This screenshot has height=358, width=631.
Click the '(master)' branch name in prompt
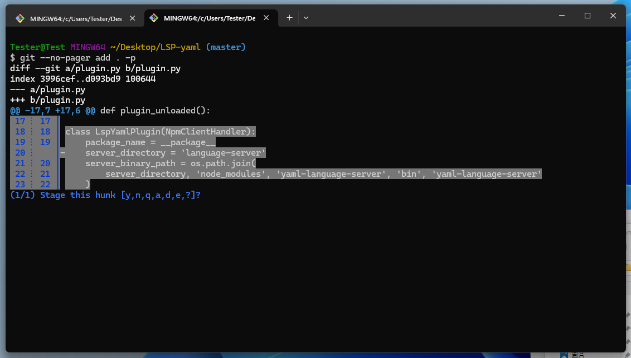click(226, 47)
